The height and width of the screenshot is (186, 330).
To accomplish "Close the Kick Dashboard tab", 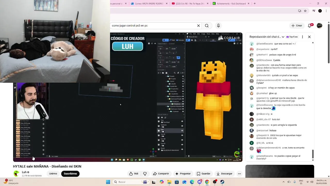I will [x=249, y=4].
